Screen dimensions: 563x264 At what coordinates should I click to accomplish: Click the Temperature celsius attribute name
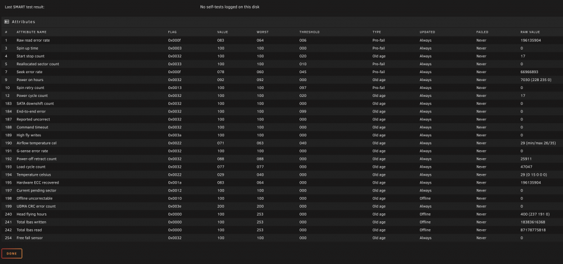pos(34,174)
